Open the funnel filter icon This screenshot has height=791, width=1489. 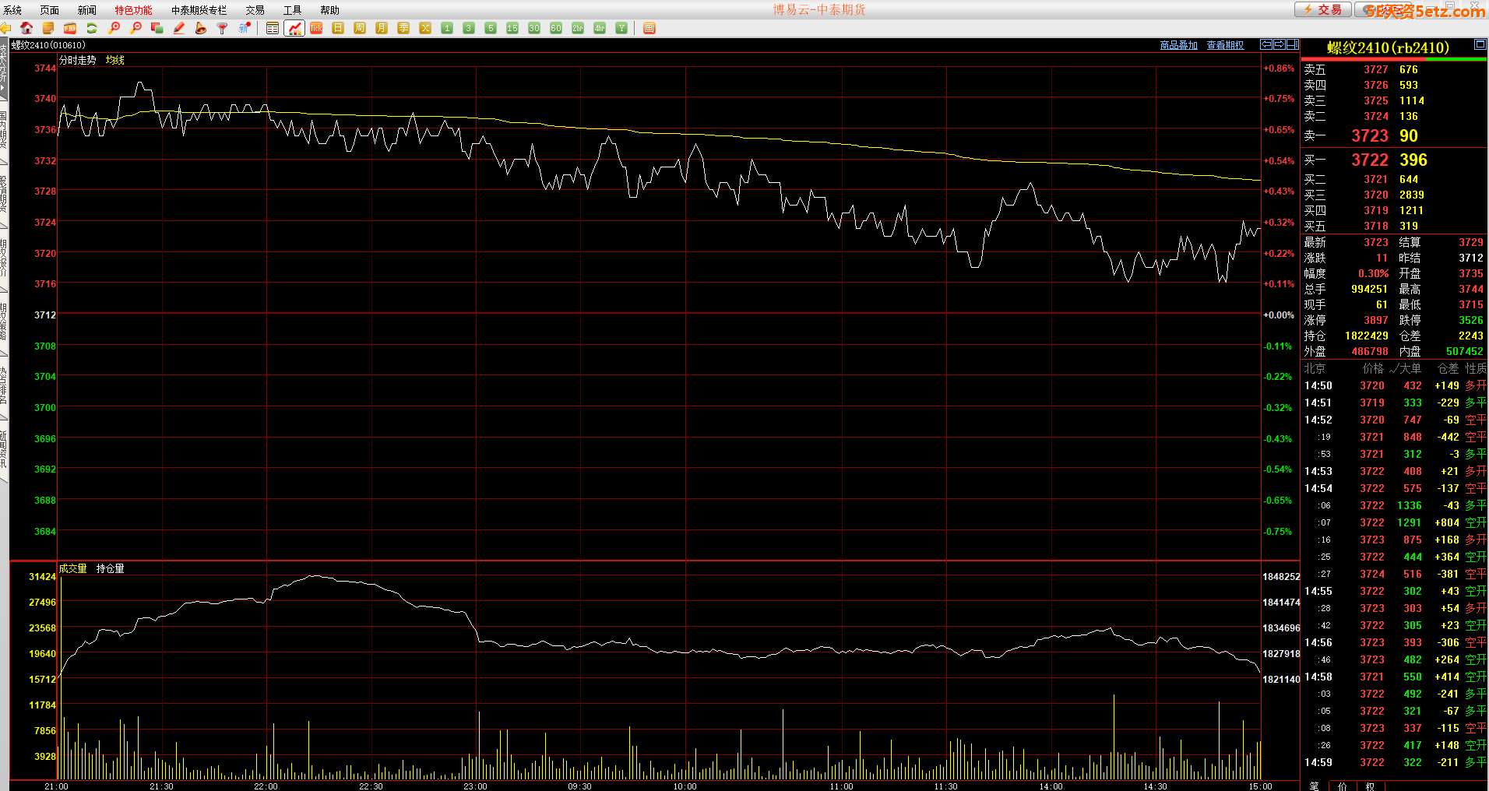point(223,28)
